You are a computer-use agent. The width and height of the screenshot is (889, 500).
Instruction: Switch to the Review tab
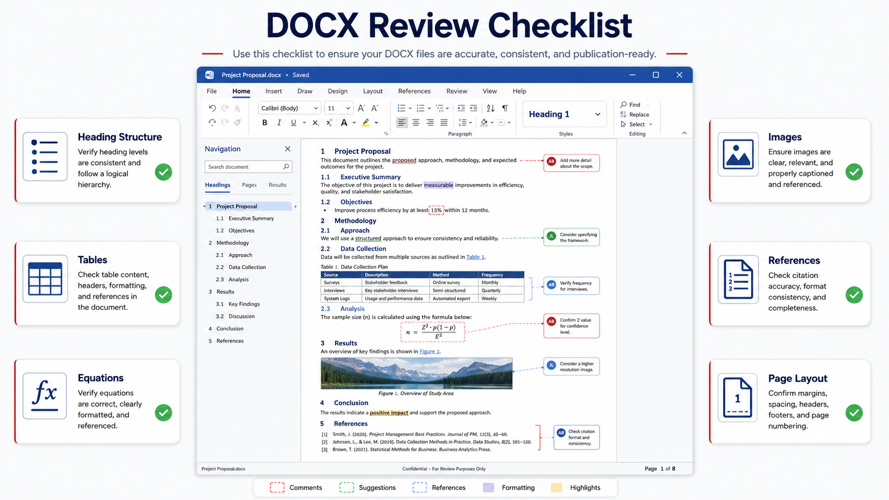coord(457,91)
